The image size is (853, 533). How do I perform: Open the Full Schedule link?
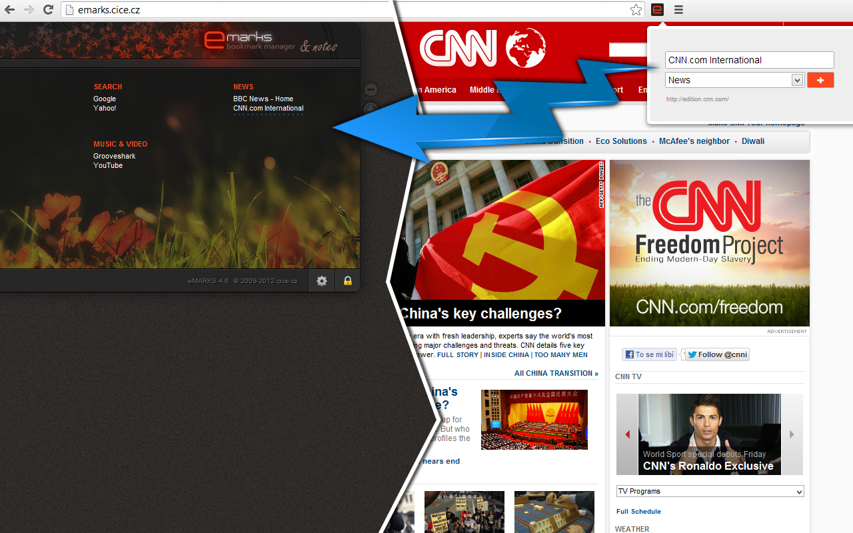[638, 512]
